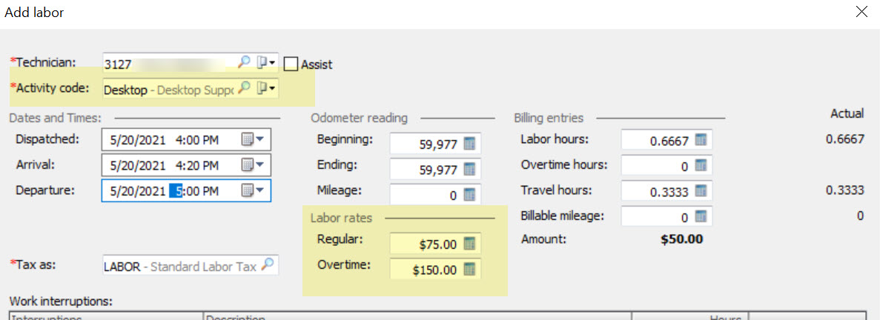Open the Technician lookup magnifier
880x320 pixels.
point(244,63)
